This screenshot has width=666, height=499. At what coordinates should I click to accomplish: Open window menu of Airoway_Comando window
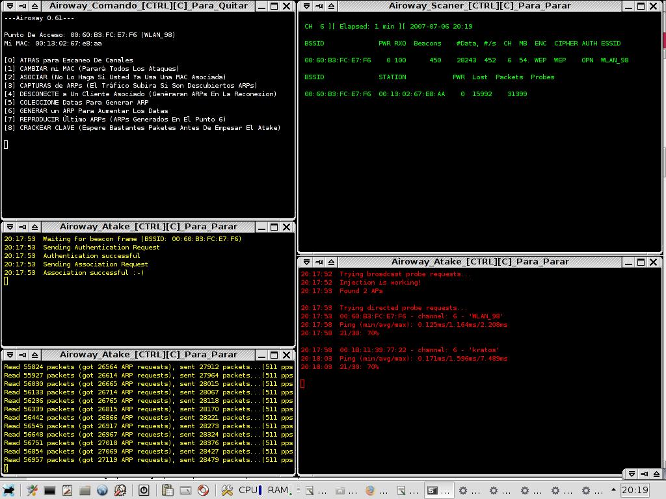10,6
